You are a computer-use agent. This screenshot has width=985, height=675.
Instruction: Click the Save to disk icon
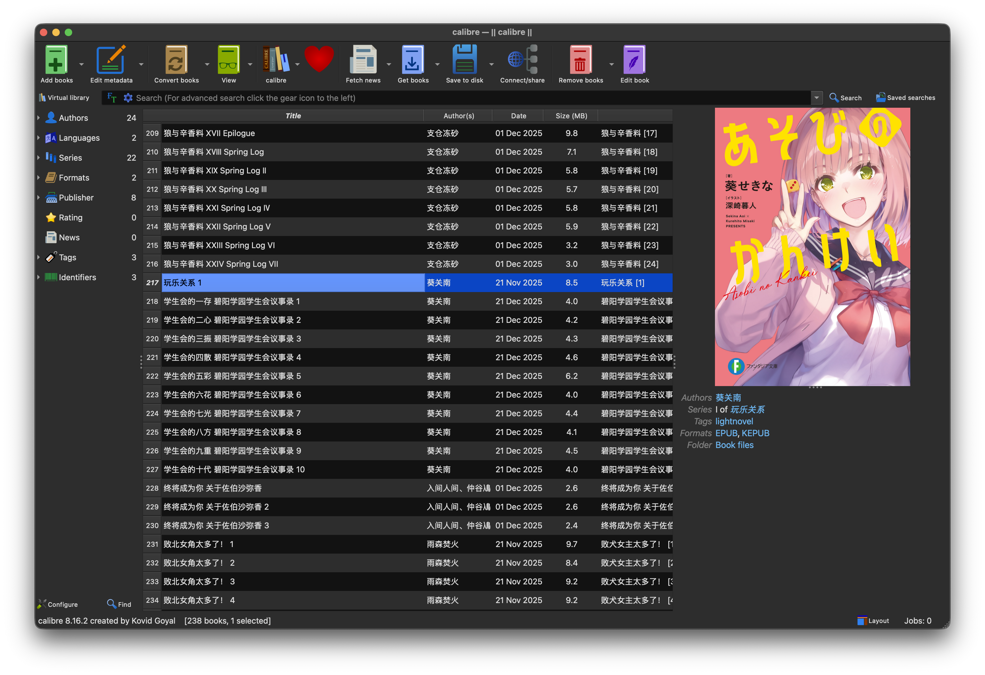click(464, 60)
